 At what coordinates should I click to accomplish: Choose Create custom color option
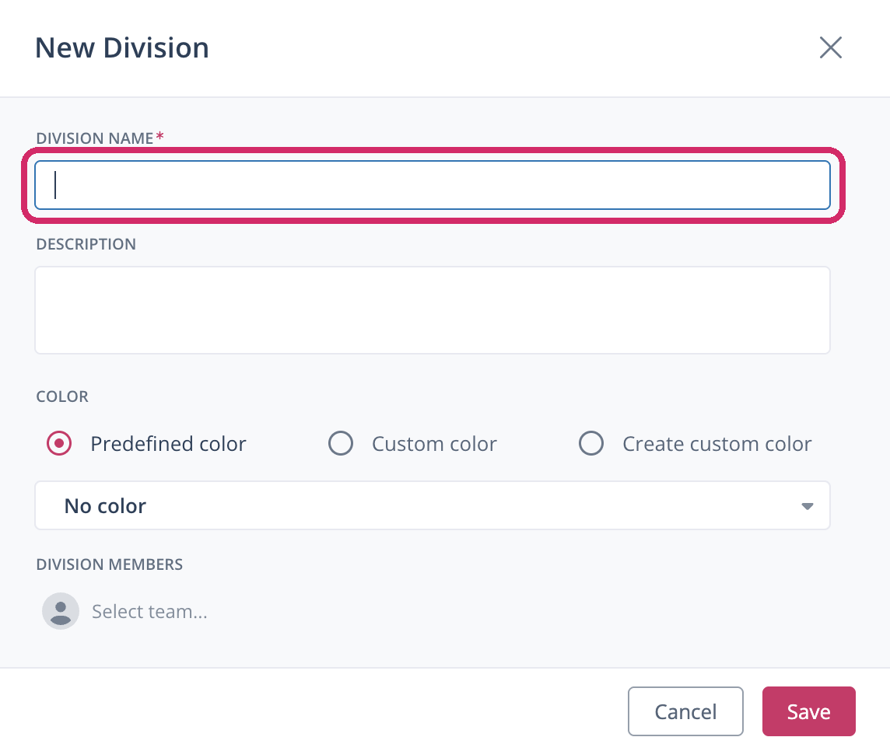coord(591,444)
